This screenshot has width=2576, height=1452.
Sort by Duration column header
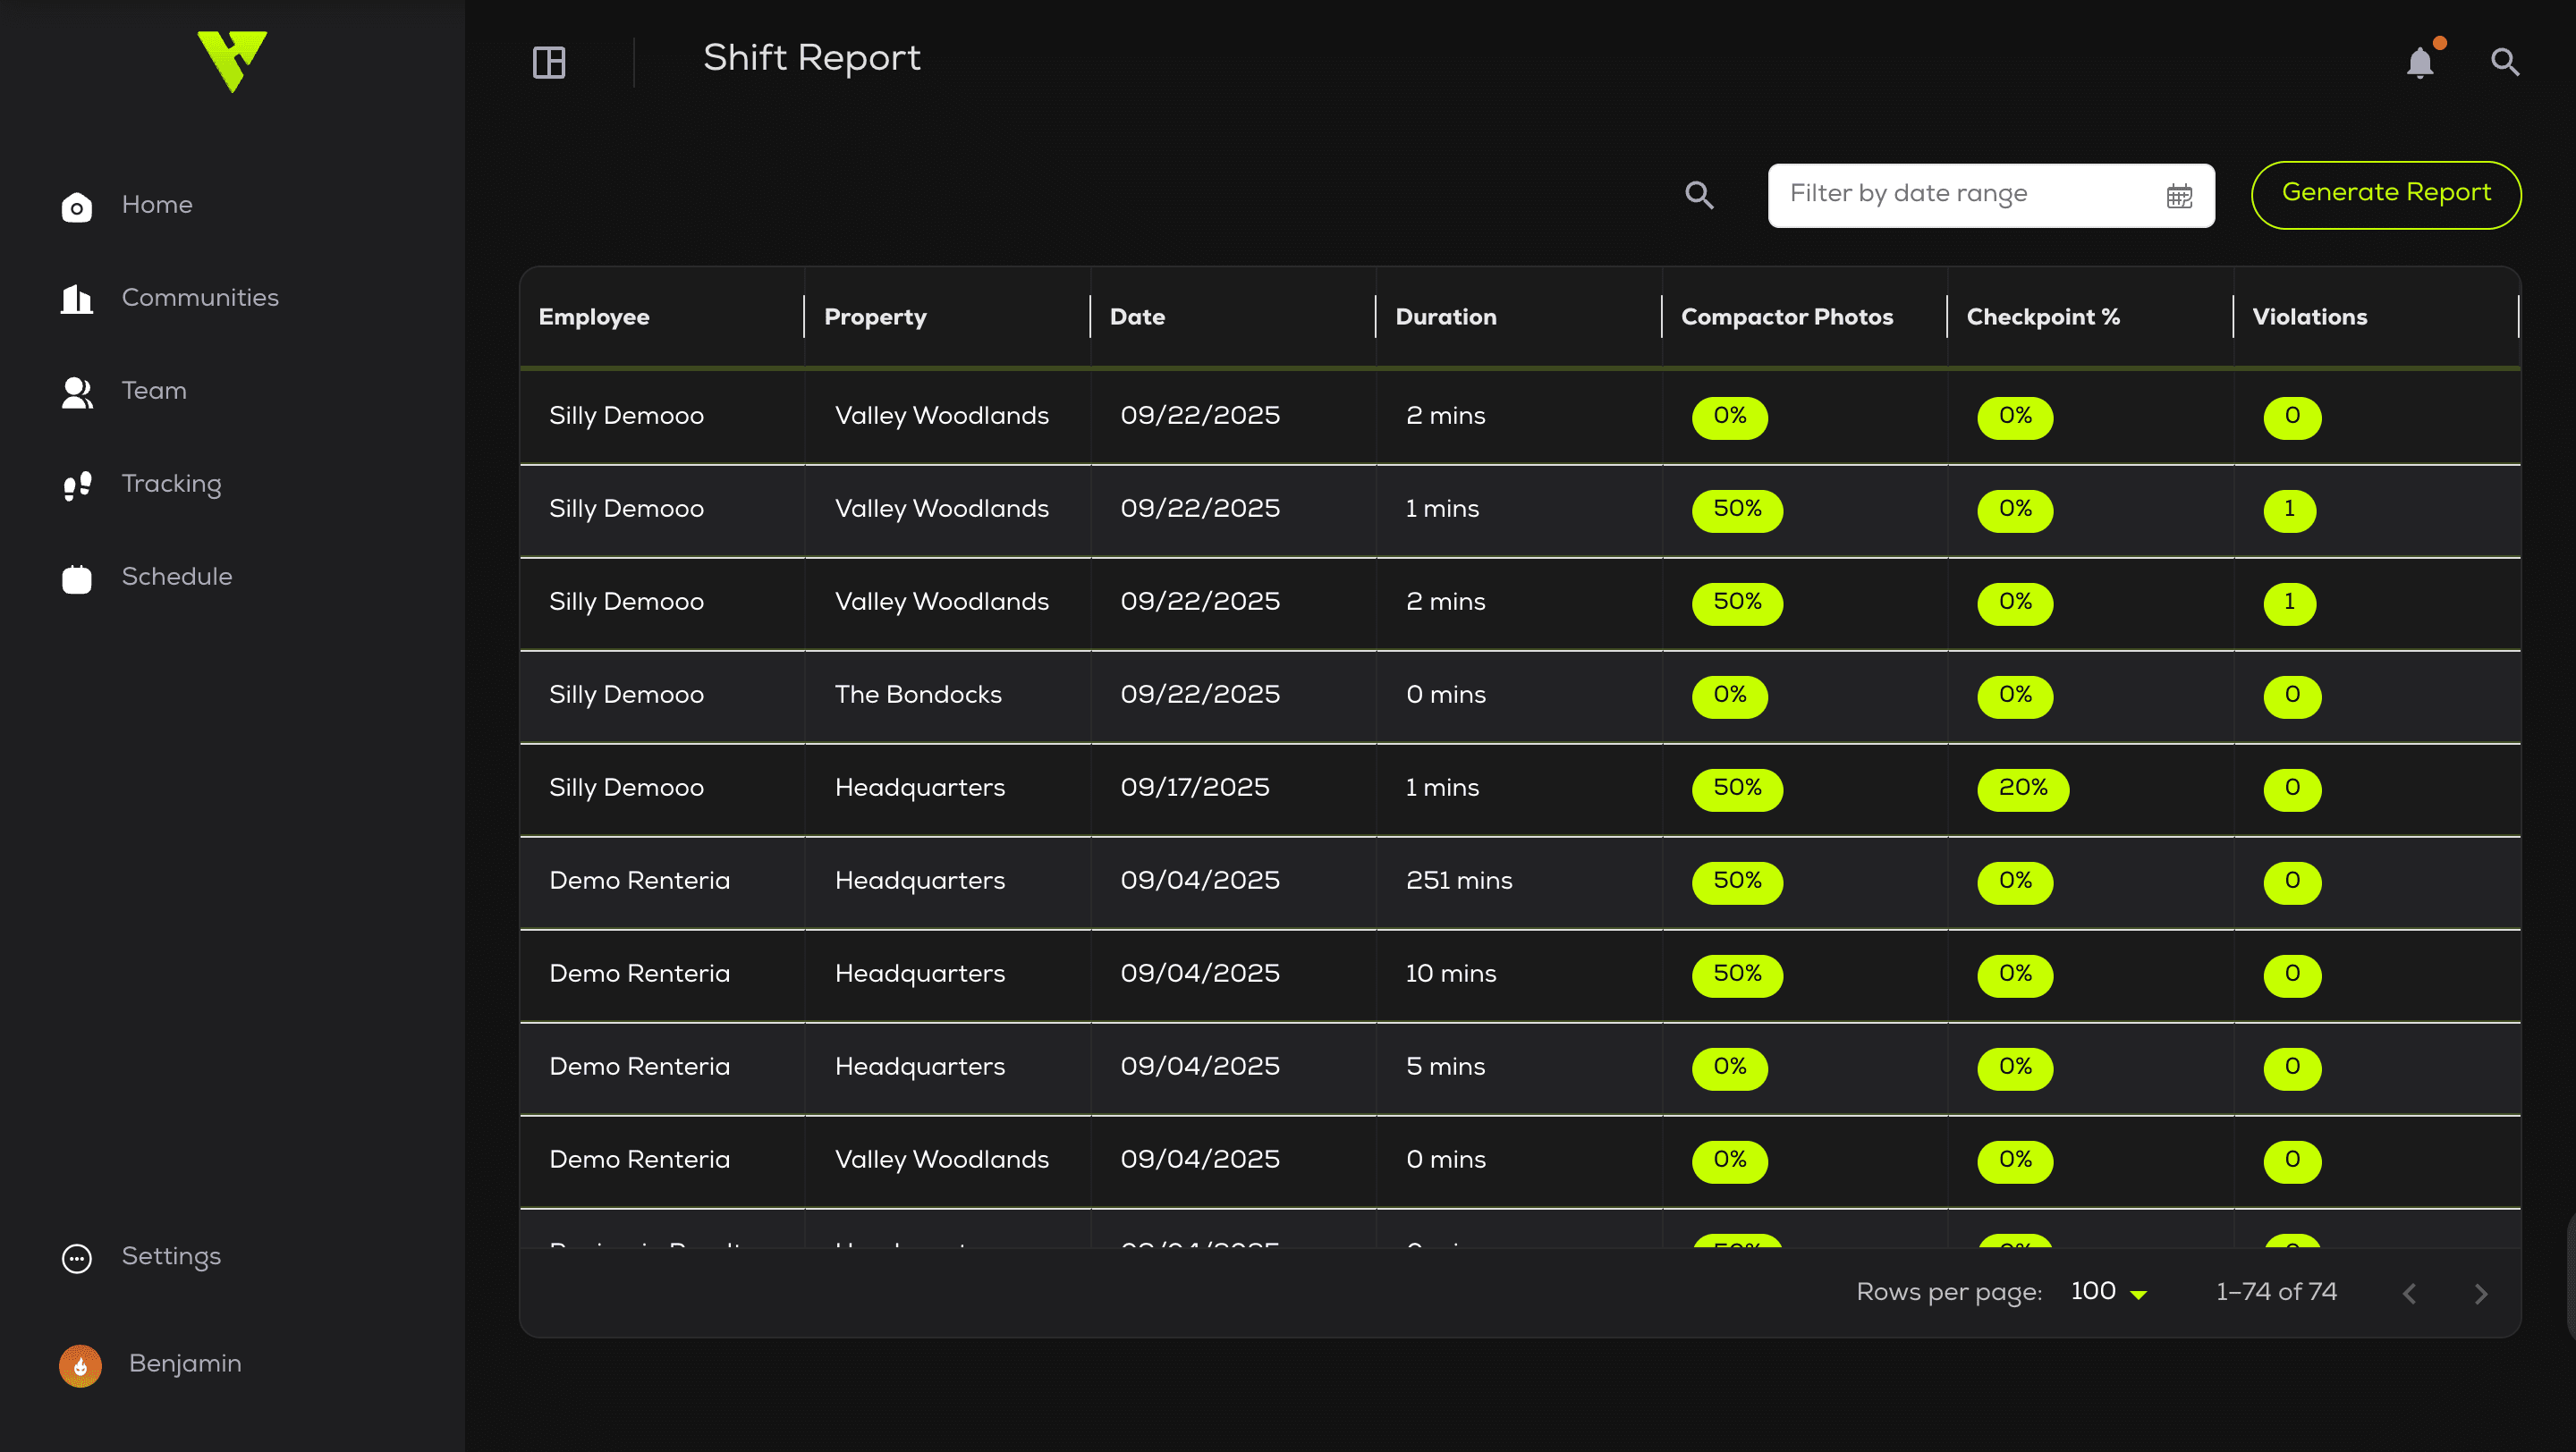pyautogui.click(x=1445, y=317)
